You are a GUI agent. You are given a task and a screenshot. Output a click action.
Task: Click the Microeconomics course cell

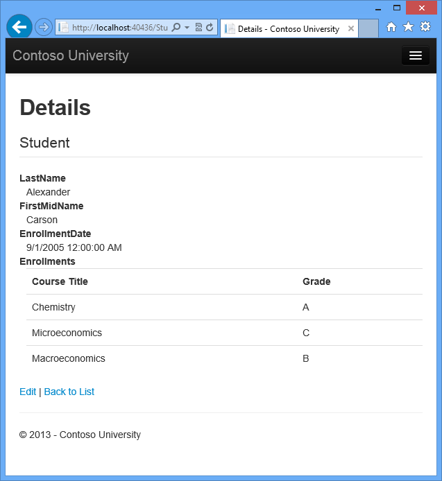pos(67,333)
